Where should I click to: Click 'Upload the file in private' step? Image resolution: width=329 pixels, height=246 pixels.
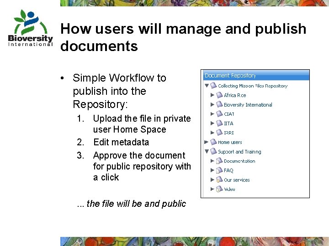click(x=142, y=124)
